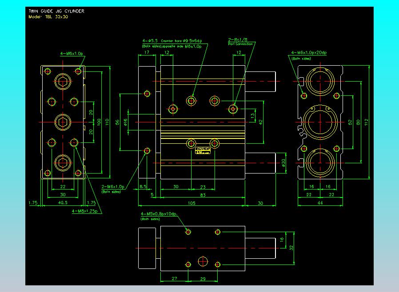The image size is (399, 292).
Task: Select the "52" dimension in right view
Action: tap(350, 122)
